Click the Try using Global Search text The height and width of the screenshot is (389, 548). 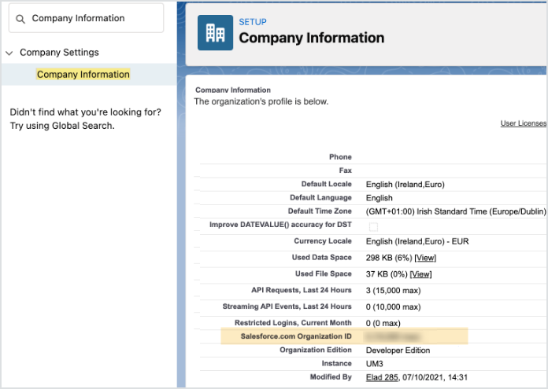coord(62,126)
